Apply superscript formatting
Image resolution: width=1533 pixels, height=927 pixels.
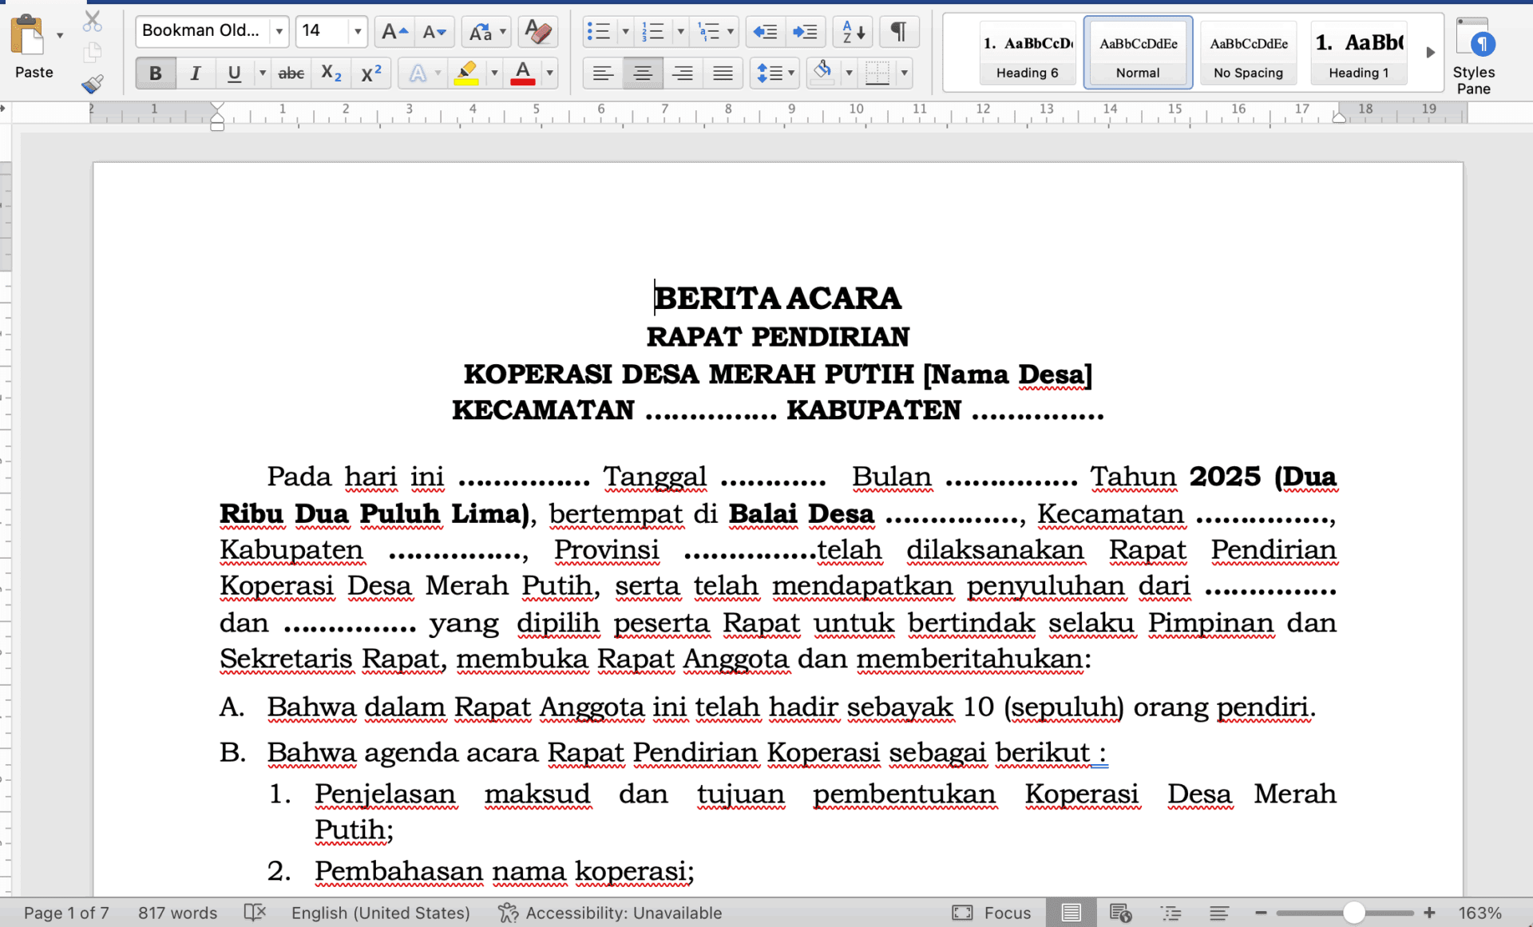click(x=370, y=73)
